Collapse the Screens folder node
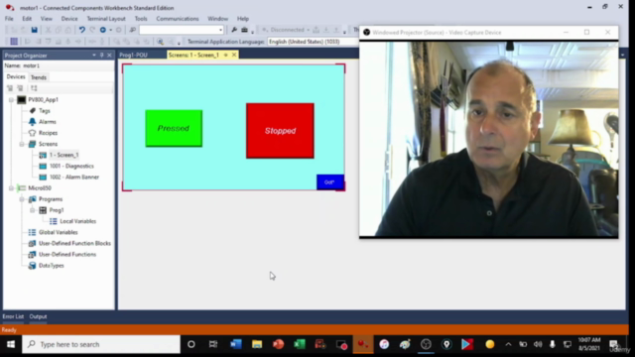The image size is (635, 357). click(x=22, y=144)
